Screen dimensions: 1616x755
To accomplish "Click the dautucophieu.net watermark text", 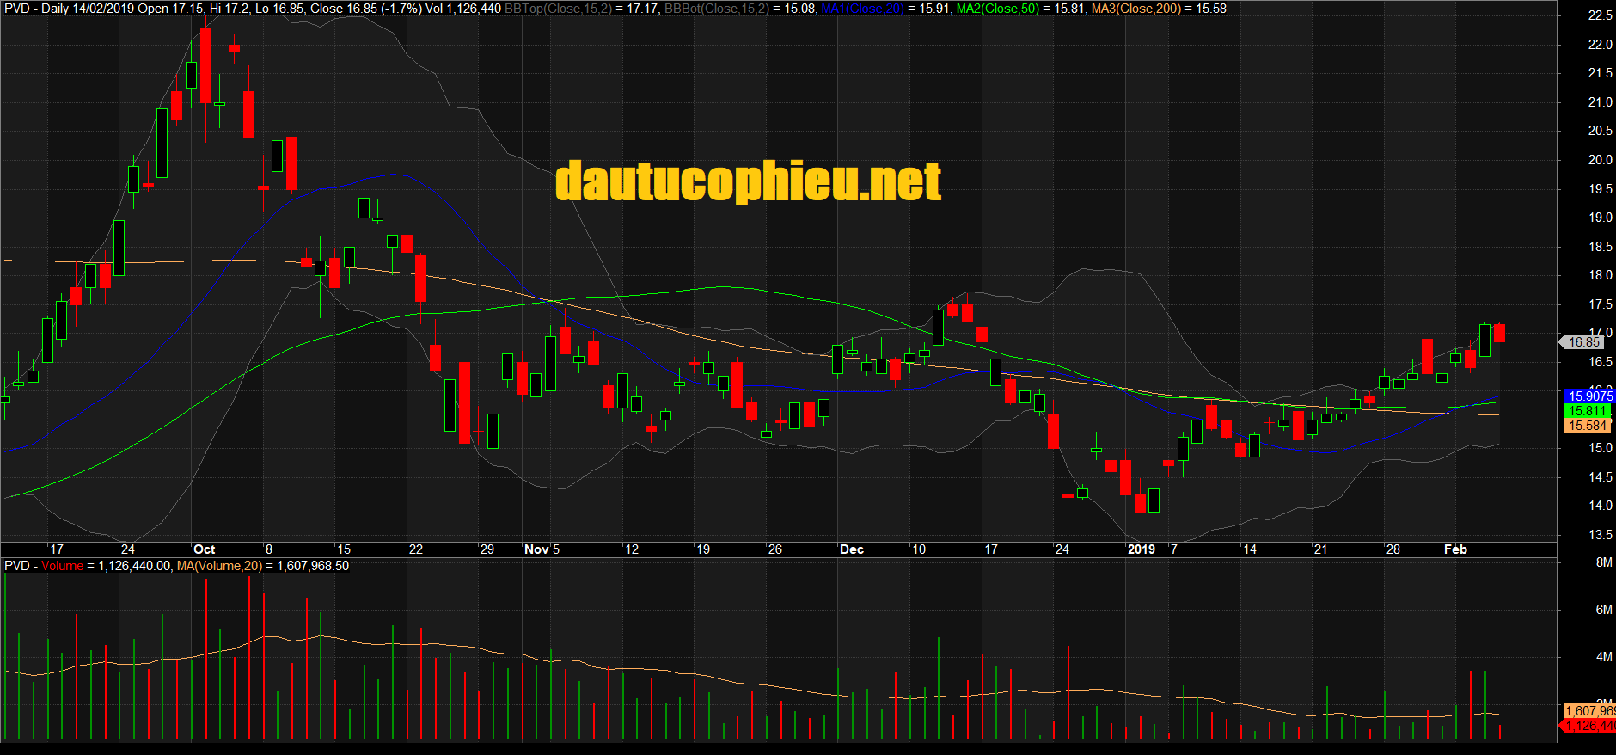I will (748, 182).
